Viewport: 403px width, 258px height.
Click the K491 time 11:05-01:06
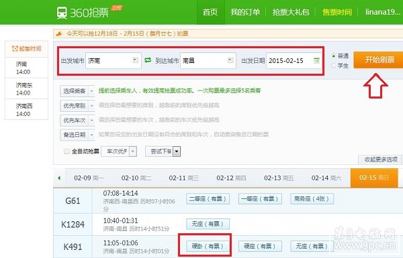tap(120, 243)
